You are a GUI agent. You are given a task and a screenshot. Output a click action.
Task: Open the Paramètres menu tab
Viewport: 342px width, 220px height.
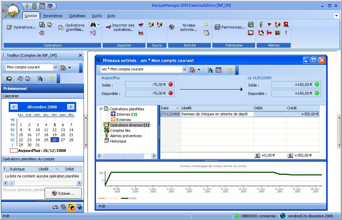(x=53, y=16)
